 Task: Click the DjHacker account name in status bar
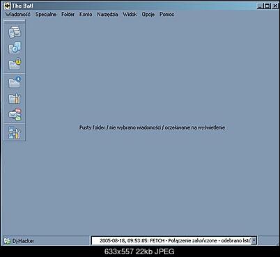[x=23, y=241]
